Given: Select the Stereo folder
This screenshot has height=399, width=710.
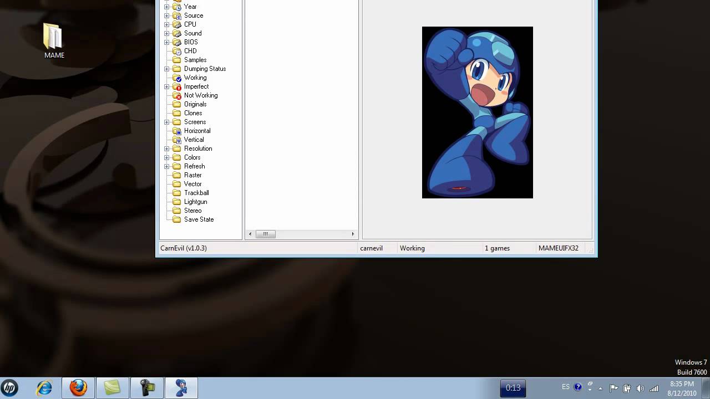Looking at the screenshot, I should (x=187, y=211).
